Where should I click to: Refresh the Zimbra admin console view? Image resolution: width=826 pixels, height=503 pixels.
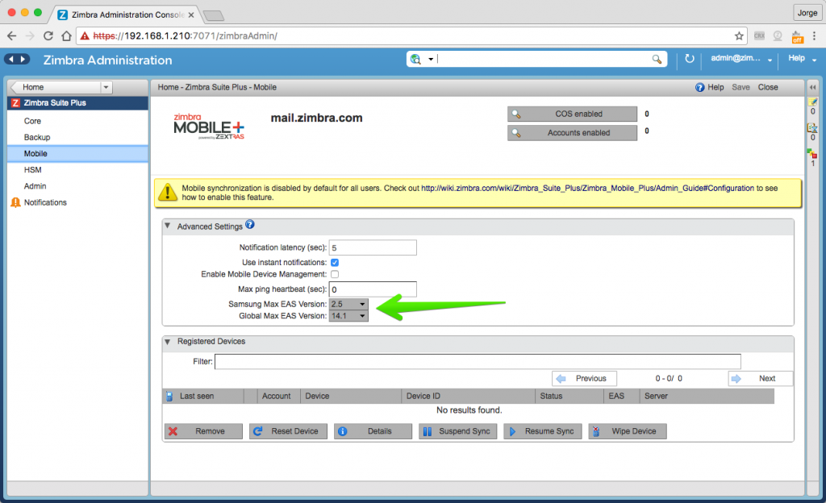coord(689,59)
